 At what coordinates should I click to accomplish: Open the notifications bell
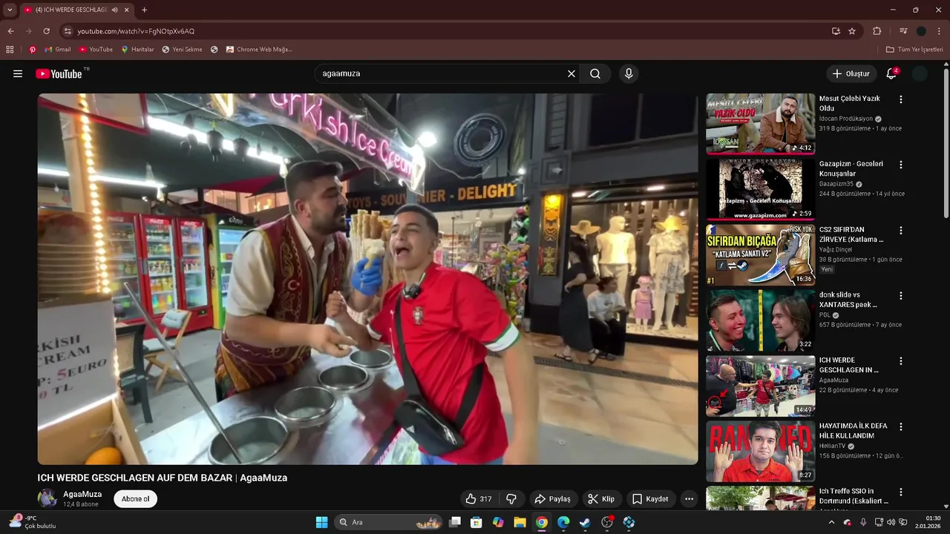(891, 73)
